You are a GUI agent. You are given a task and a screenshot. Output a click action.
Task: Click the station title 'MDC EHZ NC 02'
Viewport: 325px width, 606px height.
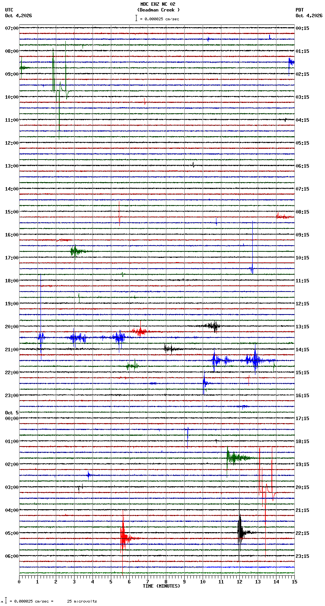click(158, 4)
